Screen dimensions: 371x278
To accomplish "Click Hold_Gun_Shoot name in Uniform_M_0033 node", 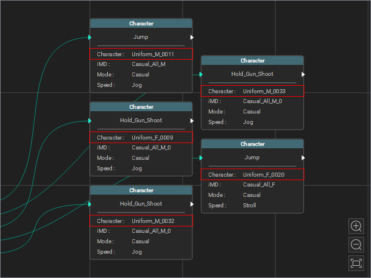I will click(x=252, y=74).
